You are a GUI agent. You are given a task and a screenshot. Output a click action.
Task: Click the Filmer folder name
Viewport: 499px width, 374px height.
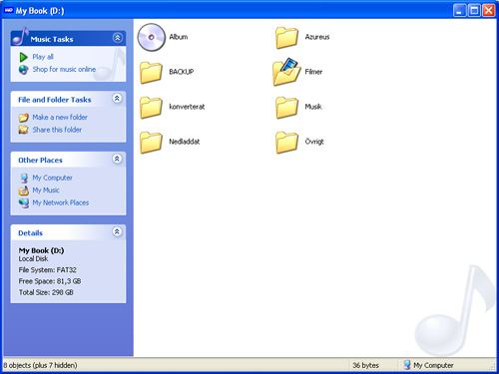[x=313, y=72]
